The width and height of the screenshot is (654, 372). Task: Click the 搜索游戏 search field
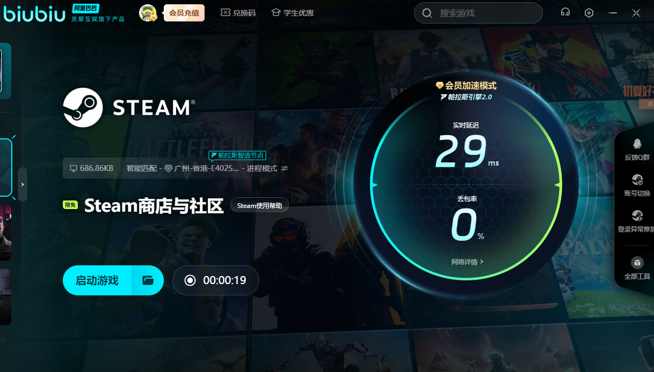coord(478,13)
